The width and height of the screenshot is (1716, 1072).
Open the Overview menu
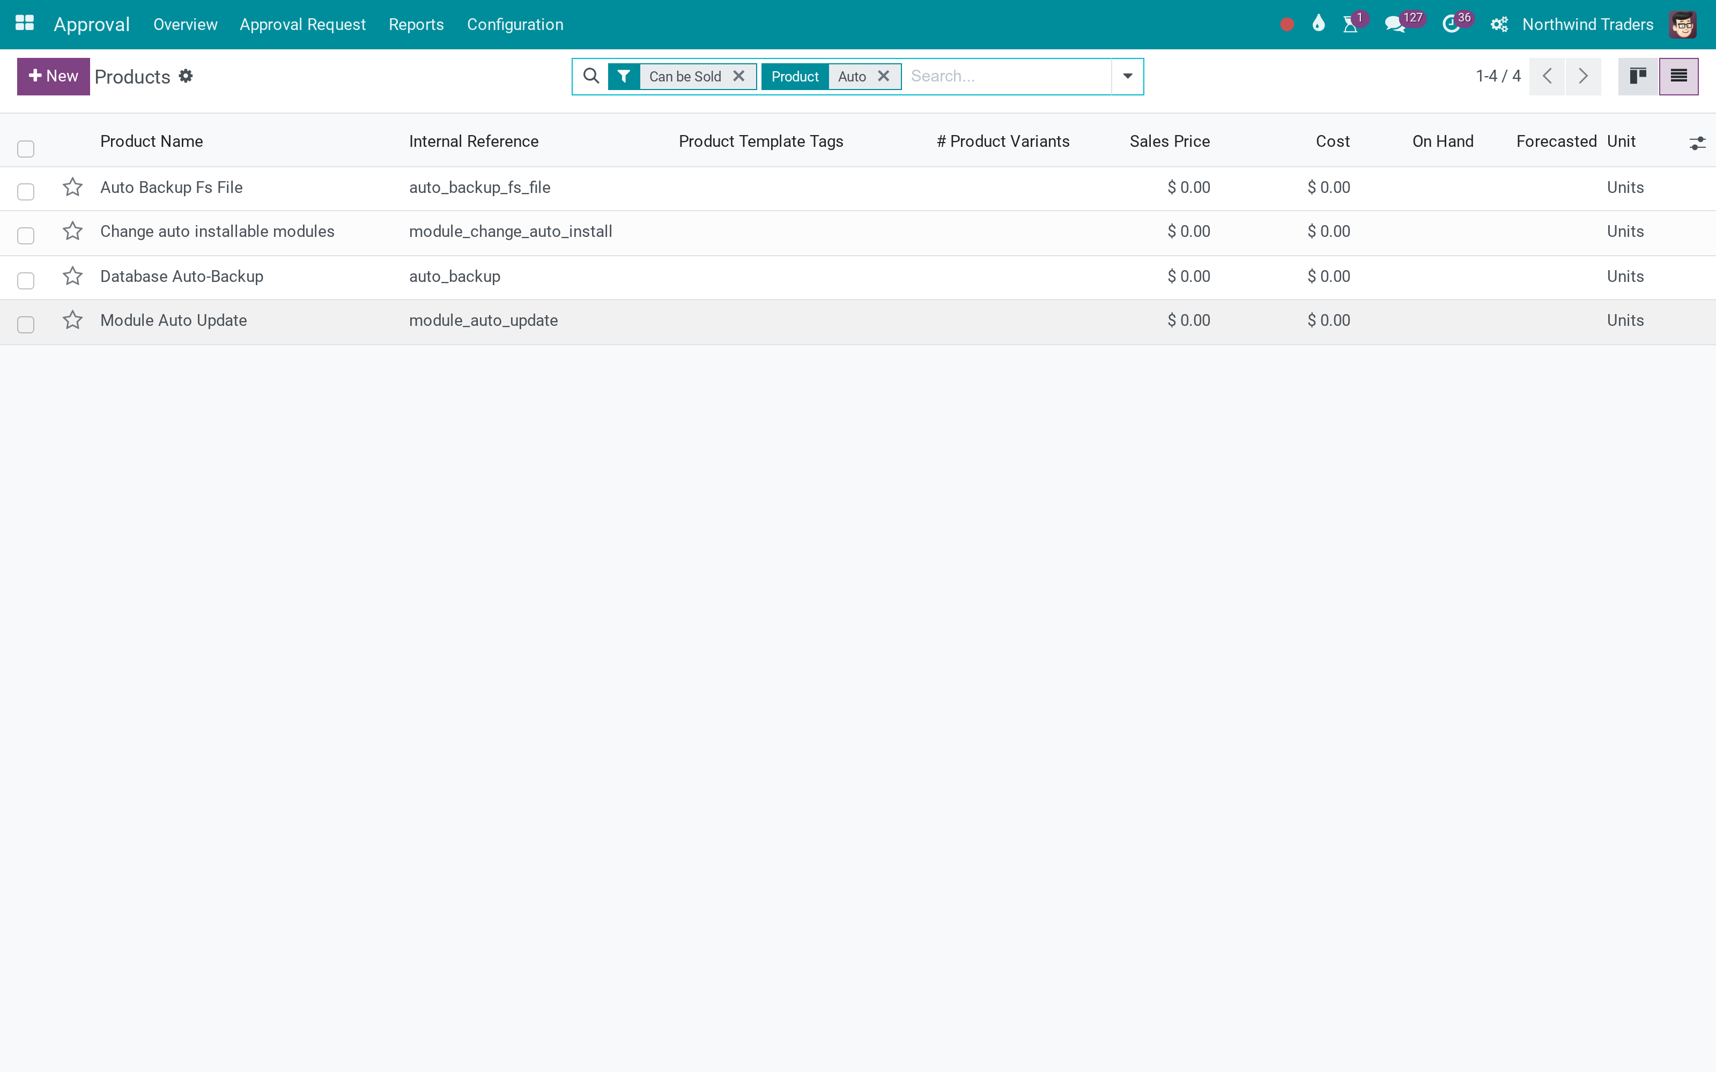pos(185,24)
